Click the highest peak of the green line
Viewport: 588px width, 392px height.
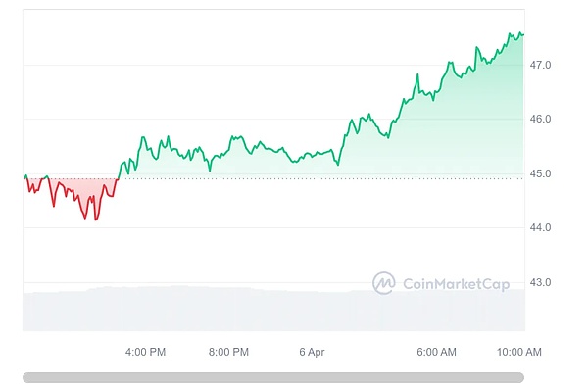pyautogui.click(x=511, y=33)
